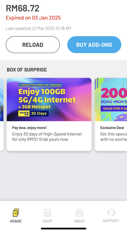Open the Shop storefront icon
Screen dimensions: 127x232
pos(47,213)
